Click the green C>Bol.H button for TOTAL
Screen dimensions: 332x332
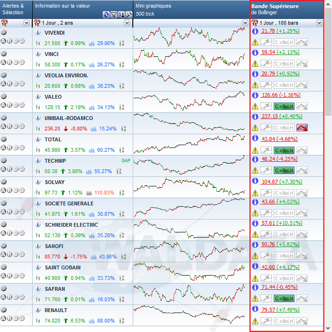[x=284, y=150]
